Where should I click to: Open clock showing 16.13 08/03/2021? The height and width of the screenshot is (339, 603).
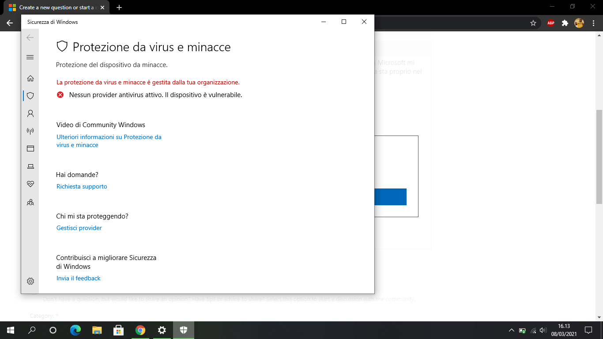pos(564,330)
